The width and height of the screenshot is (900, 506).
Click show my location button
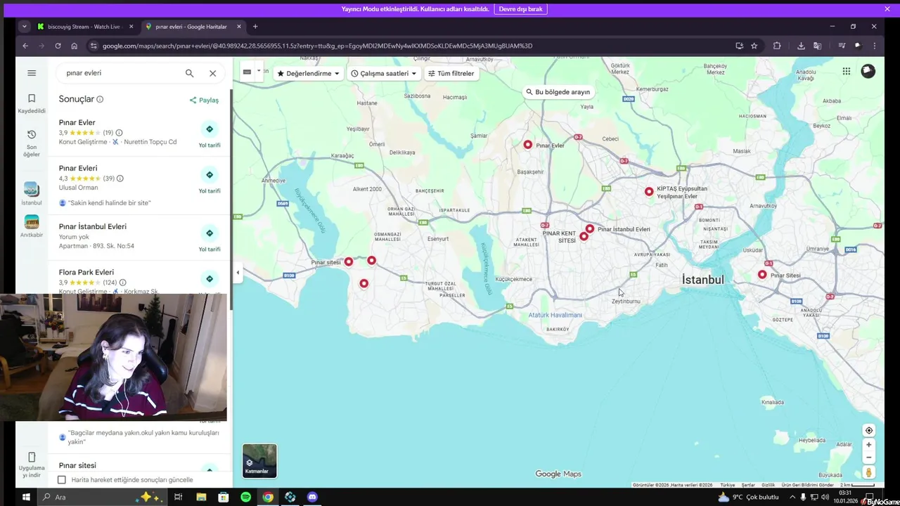869,430
